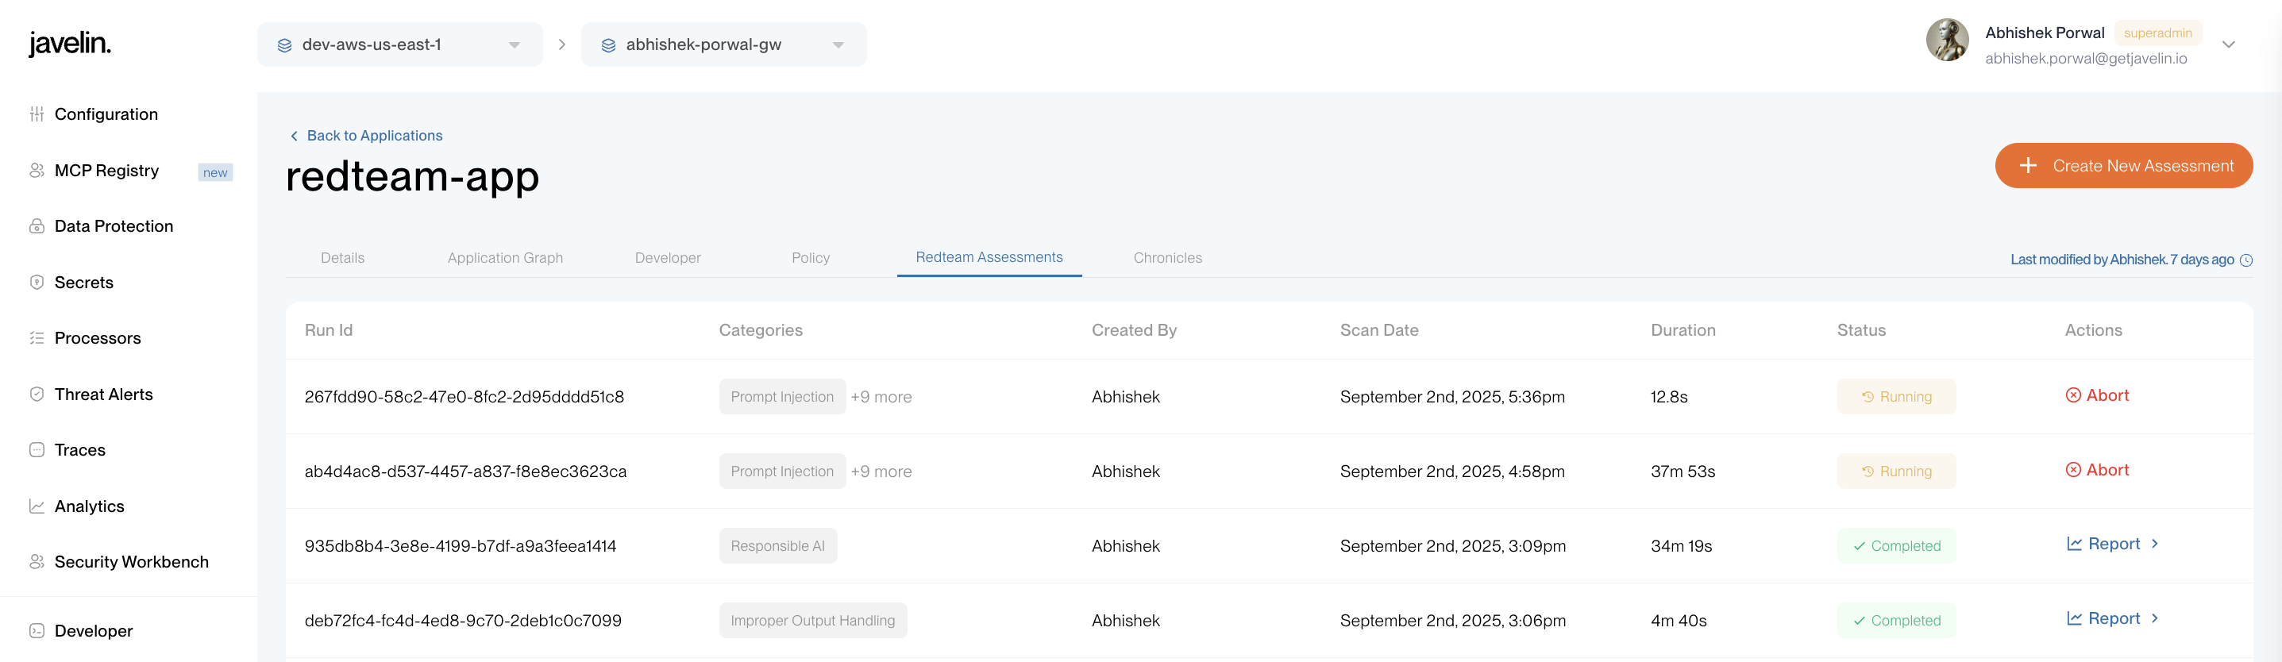Open the user account menu chevron

2228,44
